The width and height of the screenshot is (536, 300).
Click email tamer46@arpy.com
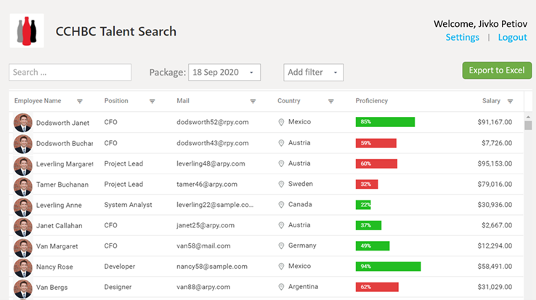(x=207, y=184)
